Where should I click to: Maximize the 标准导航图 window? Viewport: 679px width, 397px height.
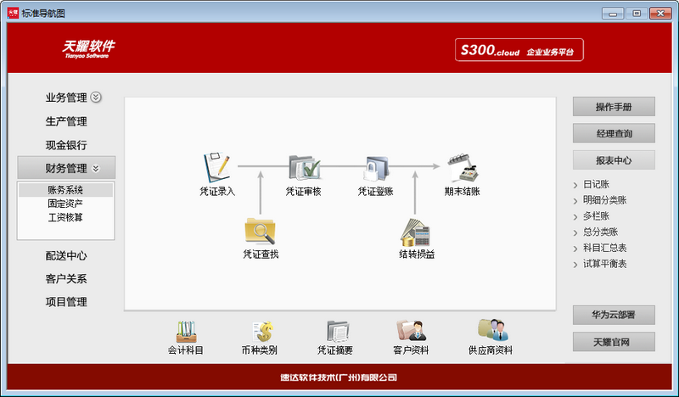637,14
